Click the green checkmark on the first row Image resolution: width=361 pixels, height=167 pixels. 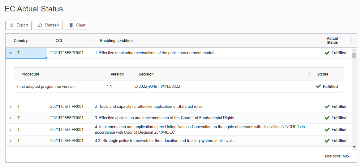click(327, 53)
